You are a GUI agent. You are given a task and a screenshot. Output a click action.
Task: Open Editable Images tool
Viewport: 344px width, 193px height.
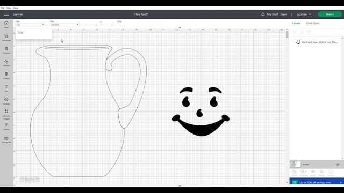[6, 114]
